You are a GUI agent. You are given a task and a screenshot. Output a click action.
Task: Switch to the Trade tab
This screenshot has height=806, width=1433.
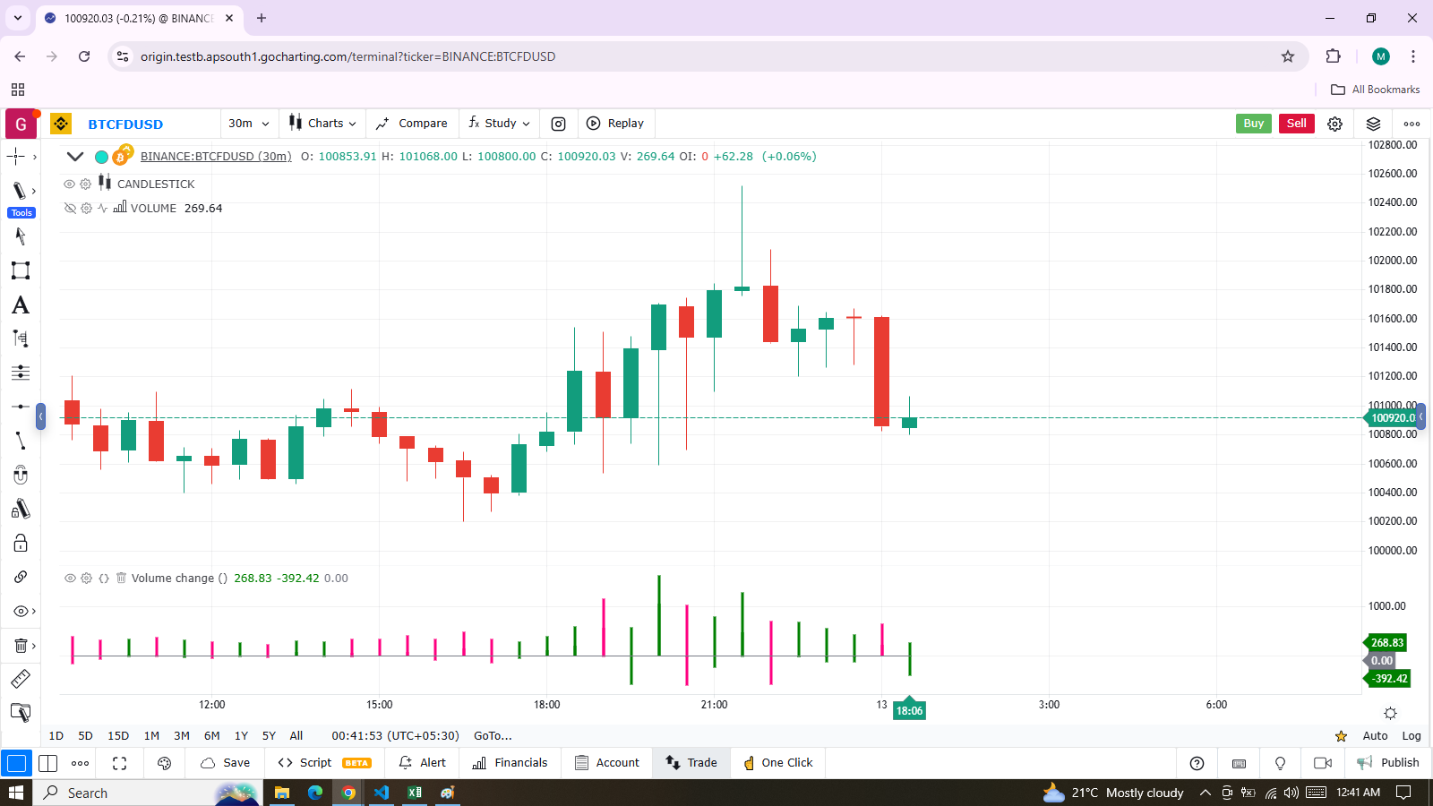(691, 763)
